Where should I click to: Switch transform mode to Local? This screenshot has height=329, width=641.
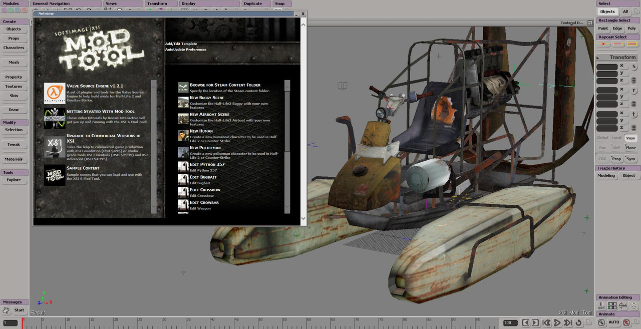tap(616, 138)
